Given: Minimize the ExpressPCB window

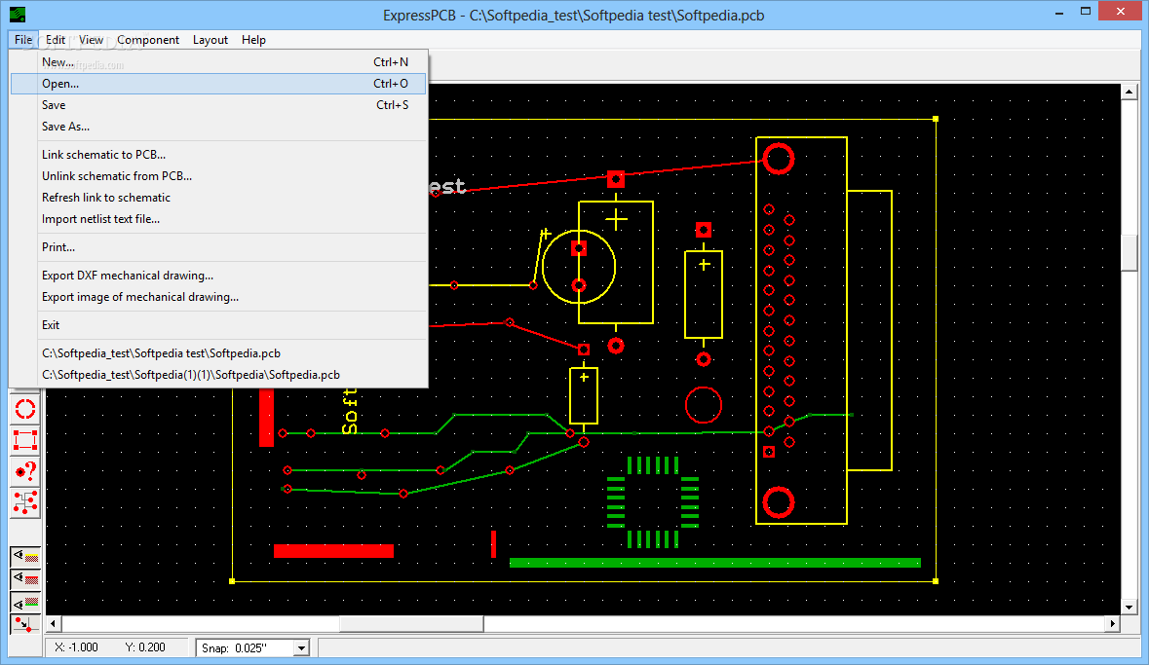Looking at the screenshot, I should click(x=1059, y=12).
